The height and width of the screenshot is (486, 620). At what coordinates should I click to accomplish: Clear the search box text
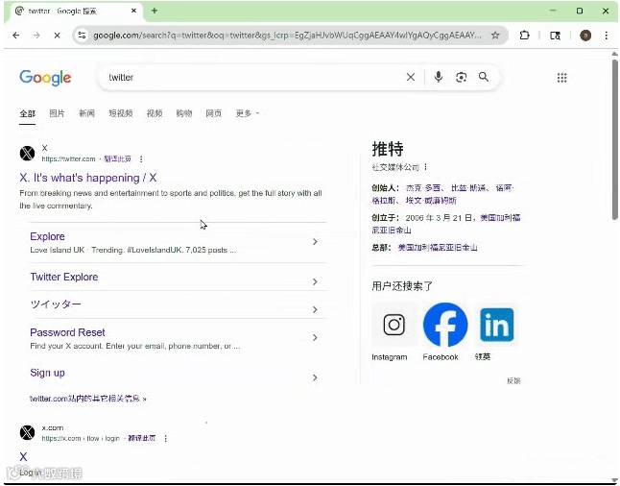click(x=411, y=77)
